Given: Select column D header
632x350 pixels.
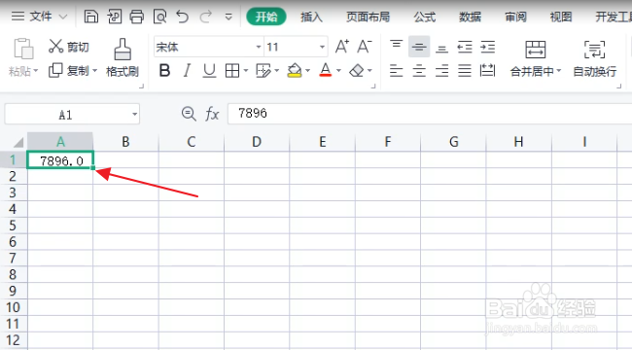Looking at the screenshot, I should (x=257, y=142).
